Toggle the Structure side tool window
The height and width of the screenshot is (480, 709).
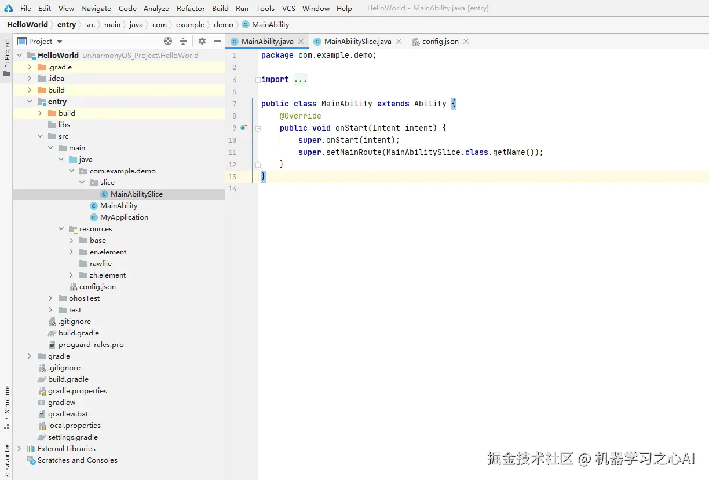pos(6,407)
